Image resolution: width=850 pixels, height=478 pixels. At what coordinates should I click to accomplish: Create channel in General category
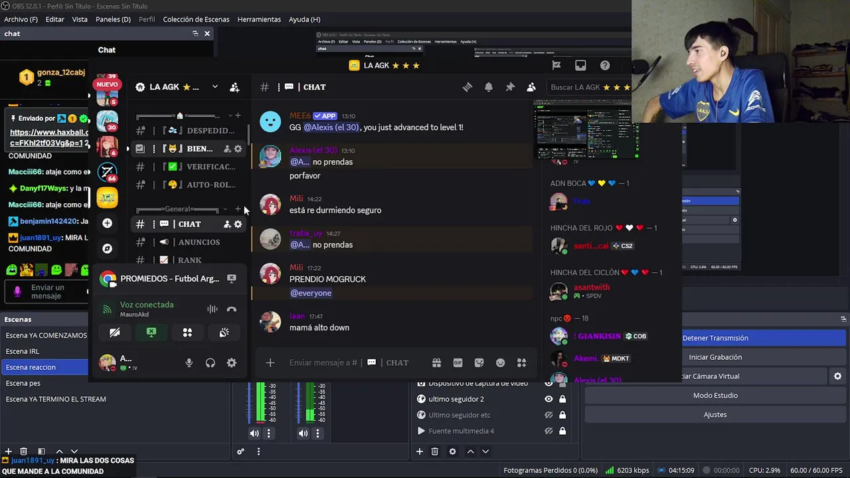(238, 209)
